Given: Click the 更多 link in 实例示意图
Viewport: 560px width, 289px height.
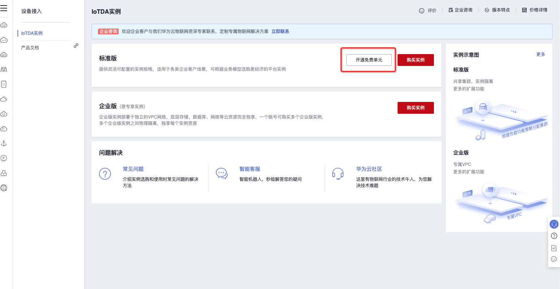Looking at the screenshot, I should (541, 54).
